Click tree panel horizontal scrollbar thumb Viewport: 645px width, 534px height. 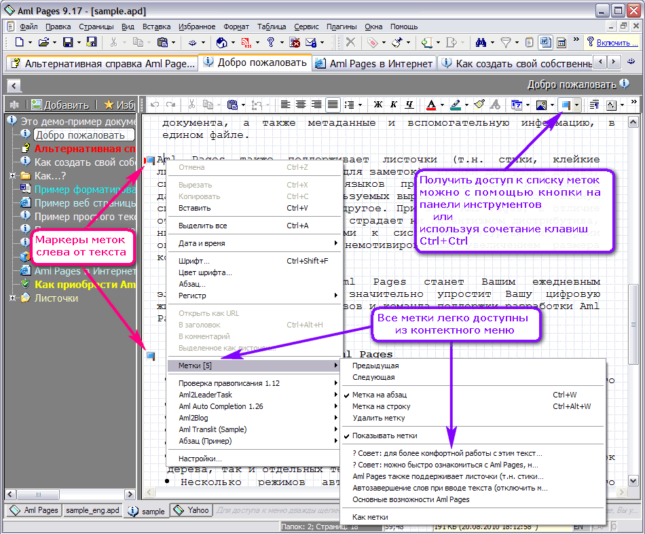click(x=38, y=494)
